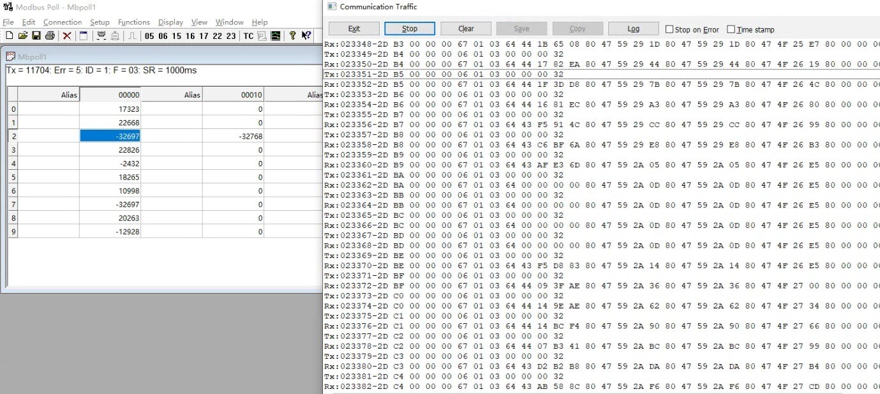Click the grayed Save button
This screenshot has height=394, width=880.
521,29
